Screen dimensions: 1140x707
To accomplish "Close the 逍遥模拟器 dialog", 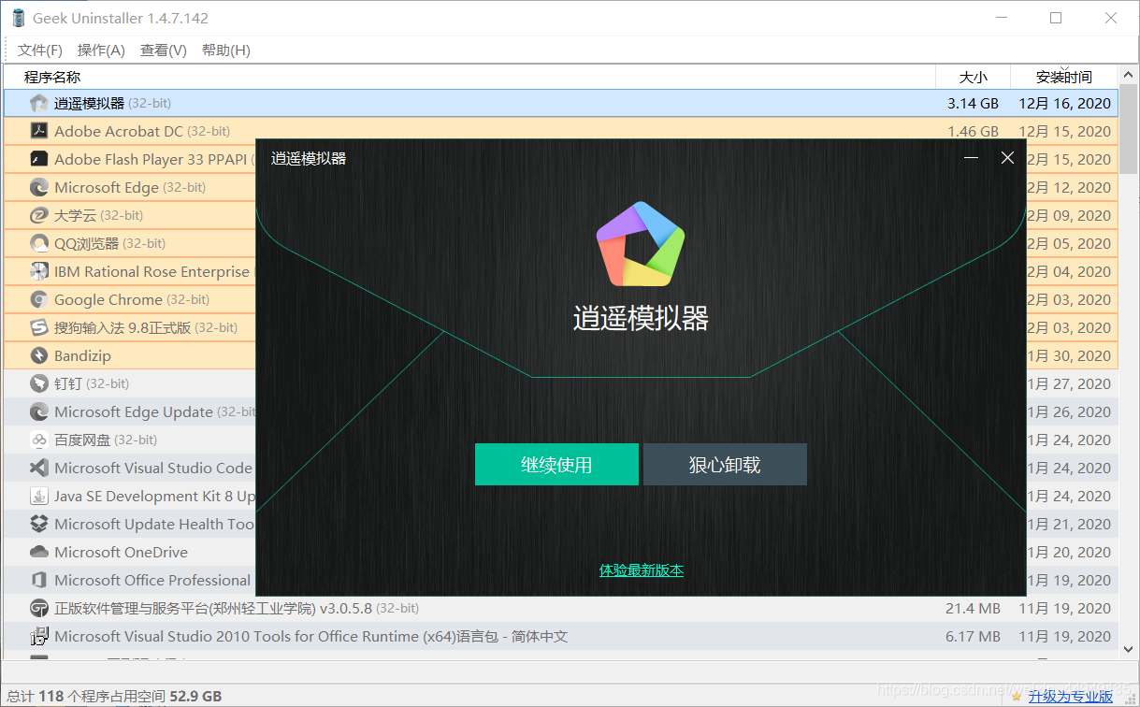I will pyautogui.click(x=1007, y=158).
